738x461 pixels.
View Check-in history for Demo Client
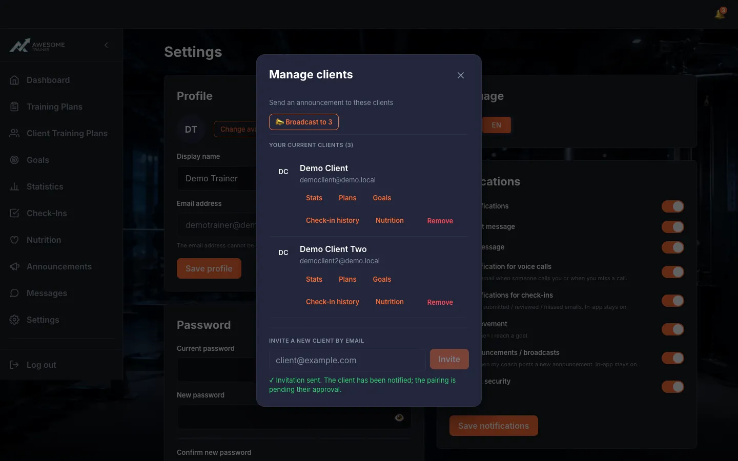click(x=333, y=220)
